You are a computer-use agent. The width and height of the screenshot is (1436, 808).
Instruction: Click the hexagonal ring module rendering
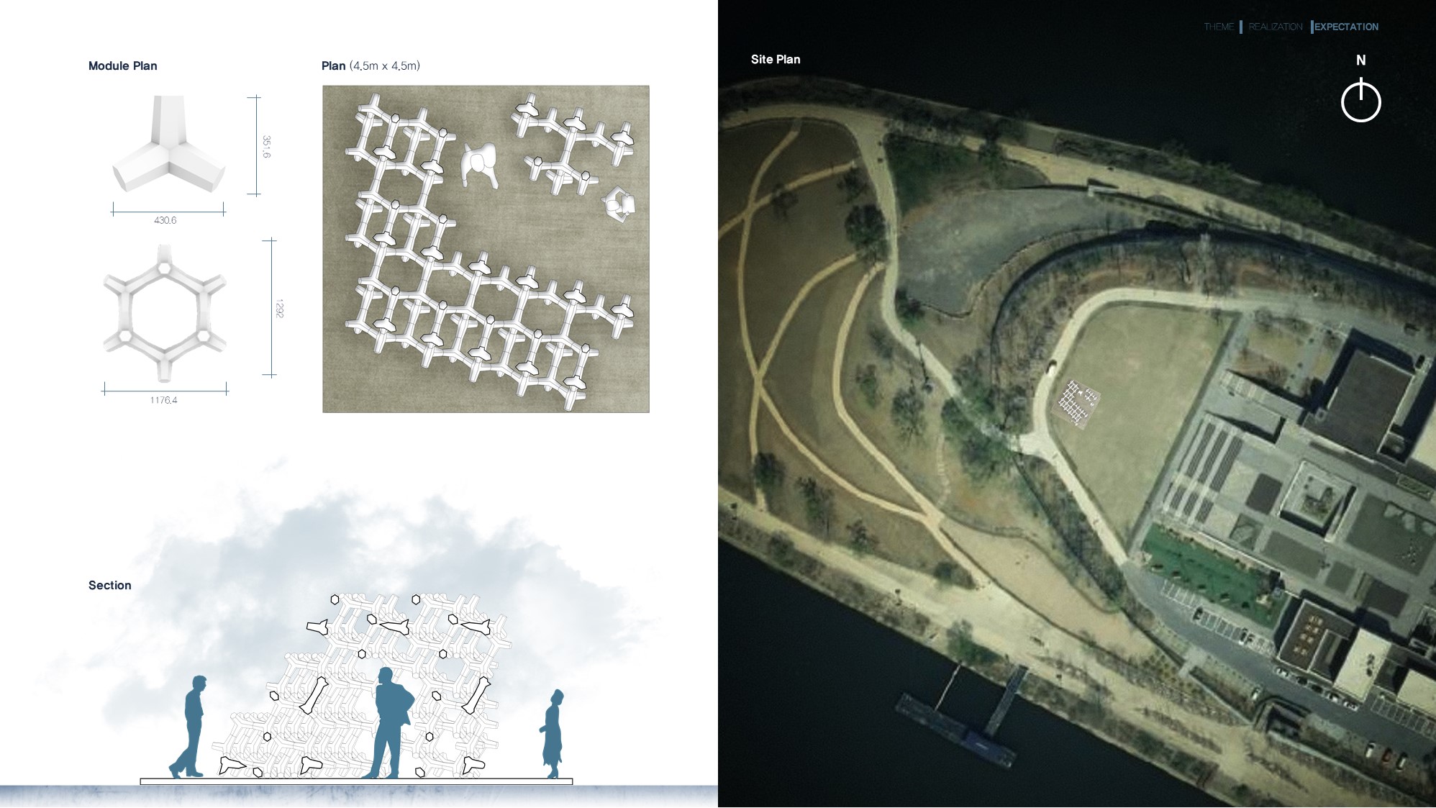(x=165, y=313)
